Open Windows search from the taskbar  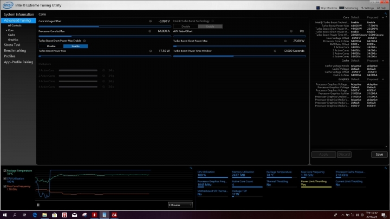coord(15,215)
